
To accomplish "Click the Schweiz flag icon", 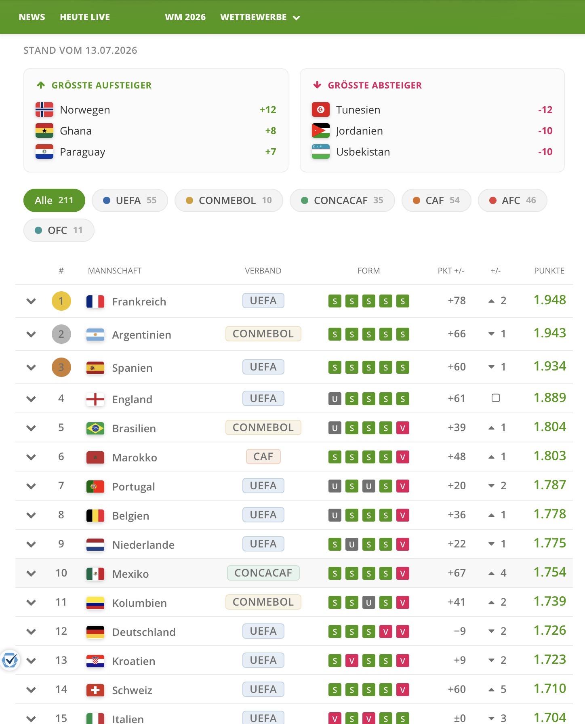I will (95, 690).
